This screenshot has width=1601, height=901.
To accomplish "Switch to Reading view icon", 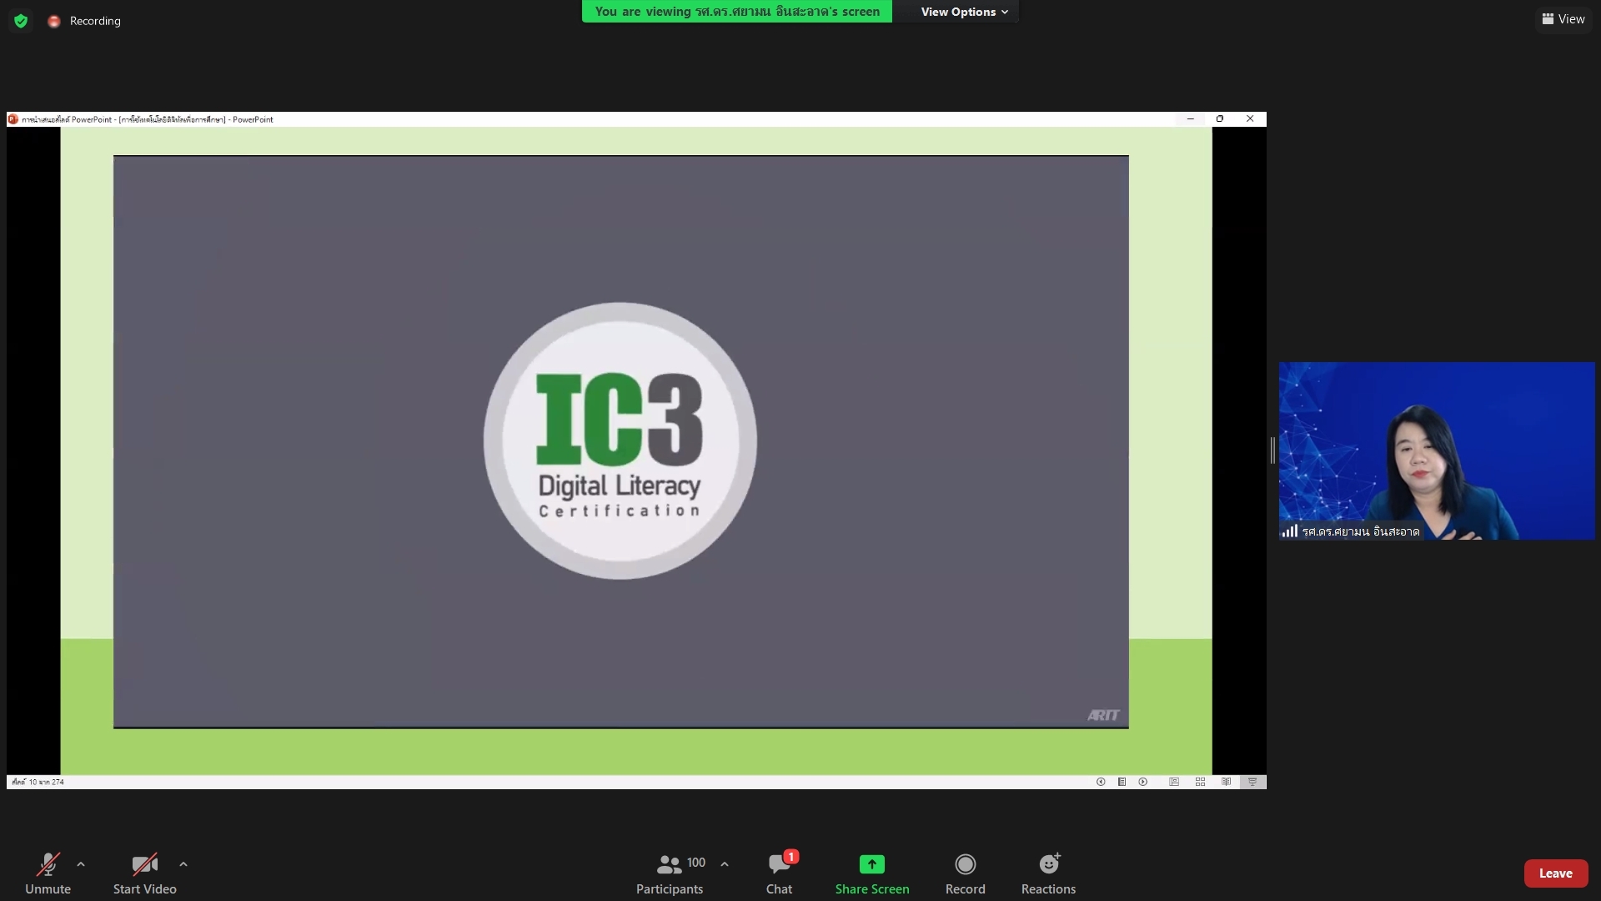I will (1226, 782).
